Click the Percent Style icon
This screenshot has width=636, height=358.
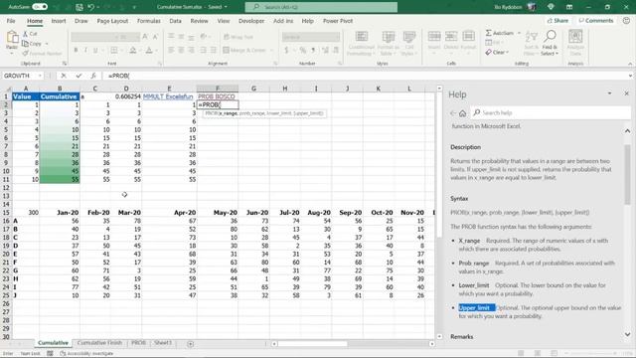(x=302, y=51)
